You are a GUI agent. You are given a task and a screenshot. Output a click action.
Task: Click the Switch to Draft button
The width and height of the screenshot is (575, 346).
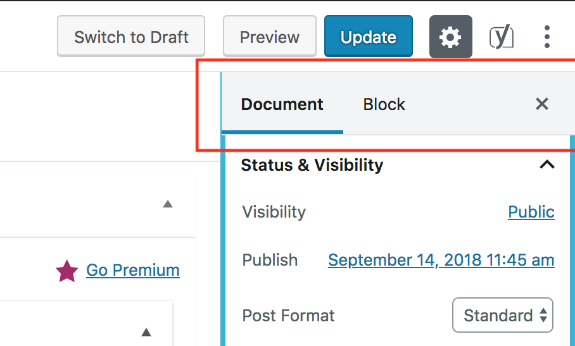click(131, 37)
